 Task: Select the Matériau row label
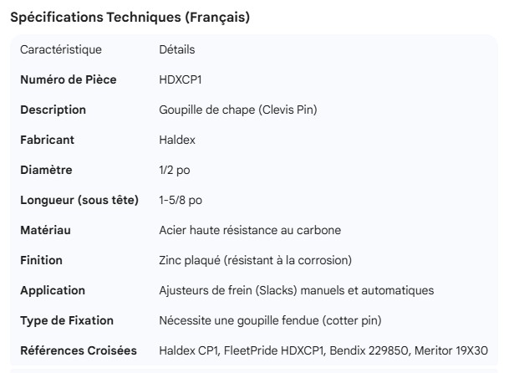pos(45,230)
